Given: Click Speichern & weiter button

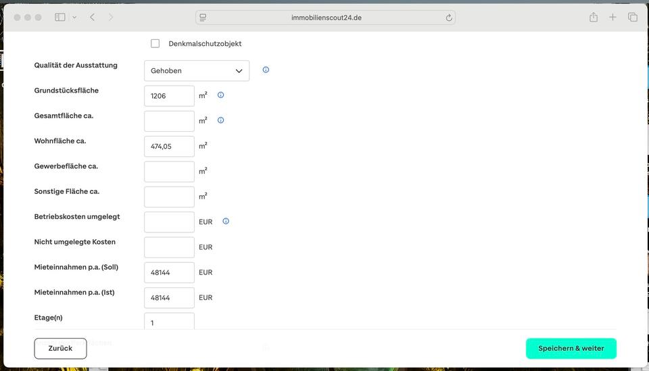Looking at the screenshot, I should click(x=571, y=348).
